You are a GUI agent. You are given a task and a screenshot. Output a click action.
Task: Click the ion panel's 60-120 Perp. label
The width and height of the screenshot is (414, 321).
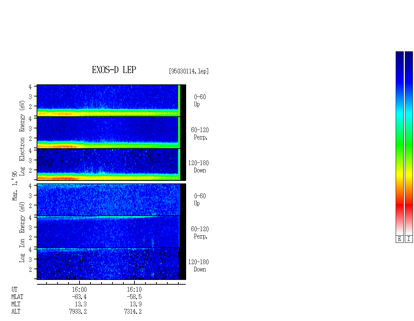(200, 233)
